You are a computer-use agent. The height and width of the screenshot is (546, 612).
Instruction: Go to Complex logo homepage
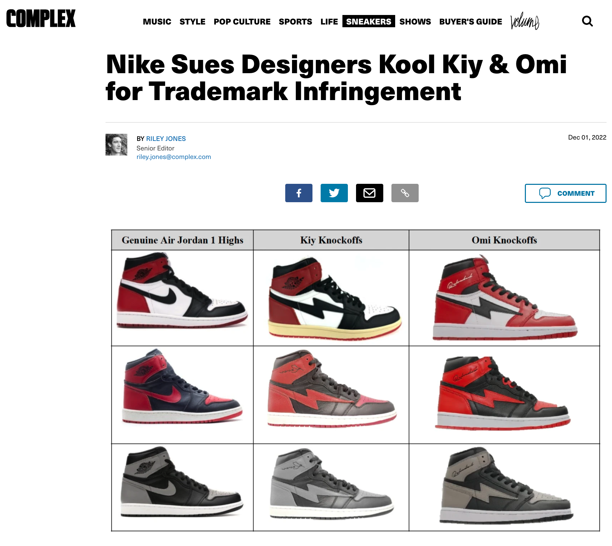tap(41, 18)
